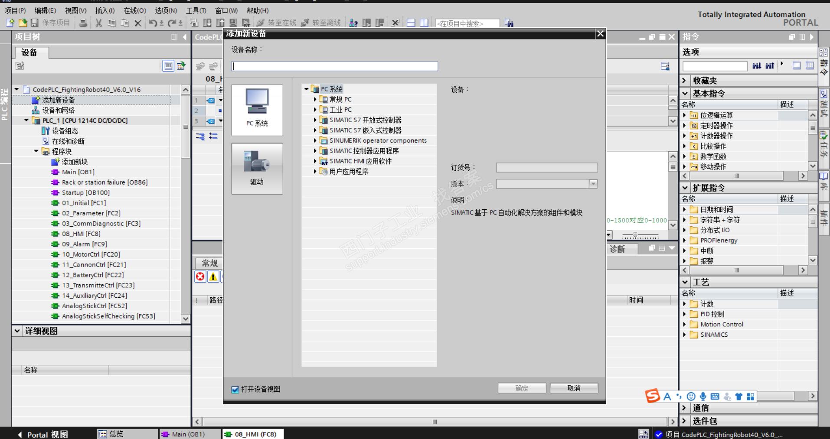Viewport: 830px width, 439px height.
Task: Click the 设备和网络 network icon
Action: 36,111
